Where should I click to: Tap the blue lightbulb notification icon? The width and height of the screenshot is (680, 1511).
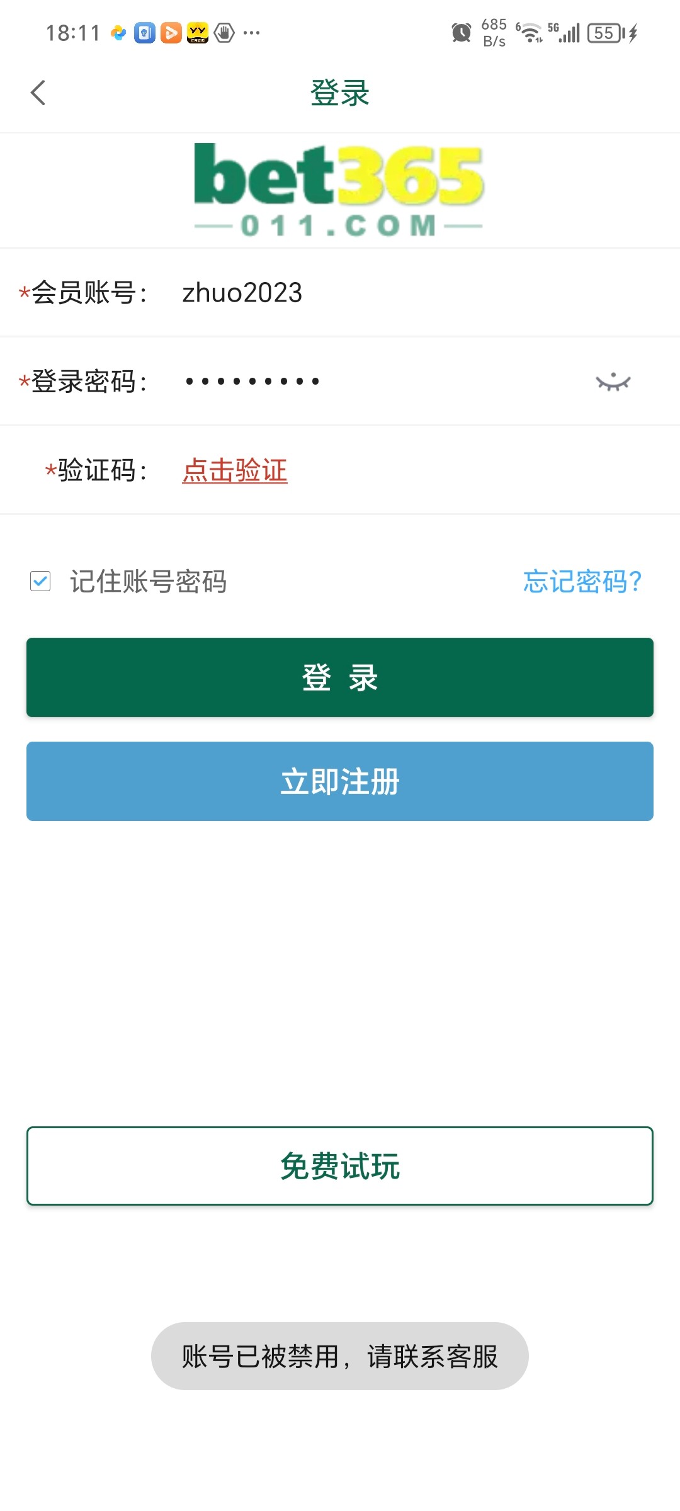(x=144, y=31)
